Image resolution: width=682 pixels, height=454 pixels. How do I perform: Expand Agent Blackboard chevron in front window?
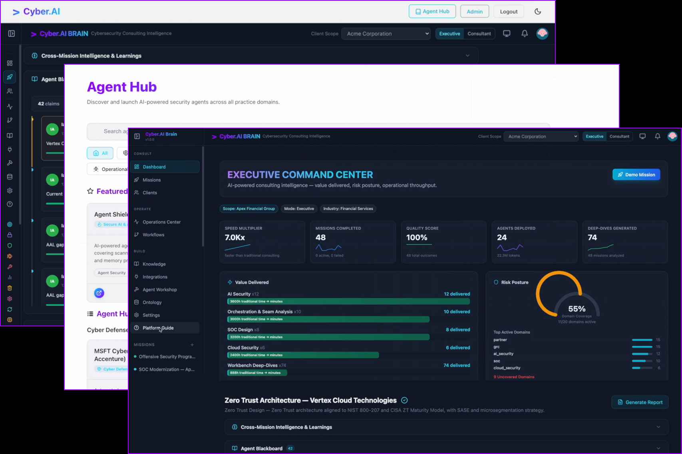pyautogui.click(x=658, y=448)
